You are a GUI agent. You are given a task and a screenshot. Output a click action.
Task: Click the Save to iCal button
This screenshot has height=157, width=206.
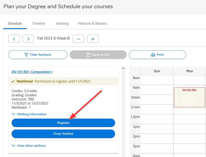click(98, 55)
